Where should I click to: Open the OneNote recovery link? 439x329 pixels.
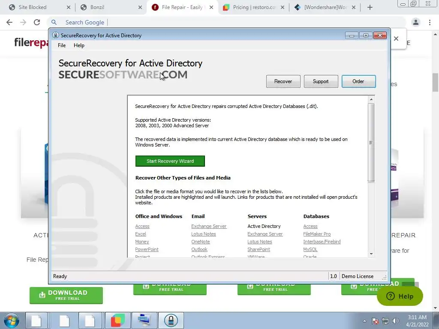[201, 242]
